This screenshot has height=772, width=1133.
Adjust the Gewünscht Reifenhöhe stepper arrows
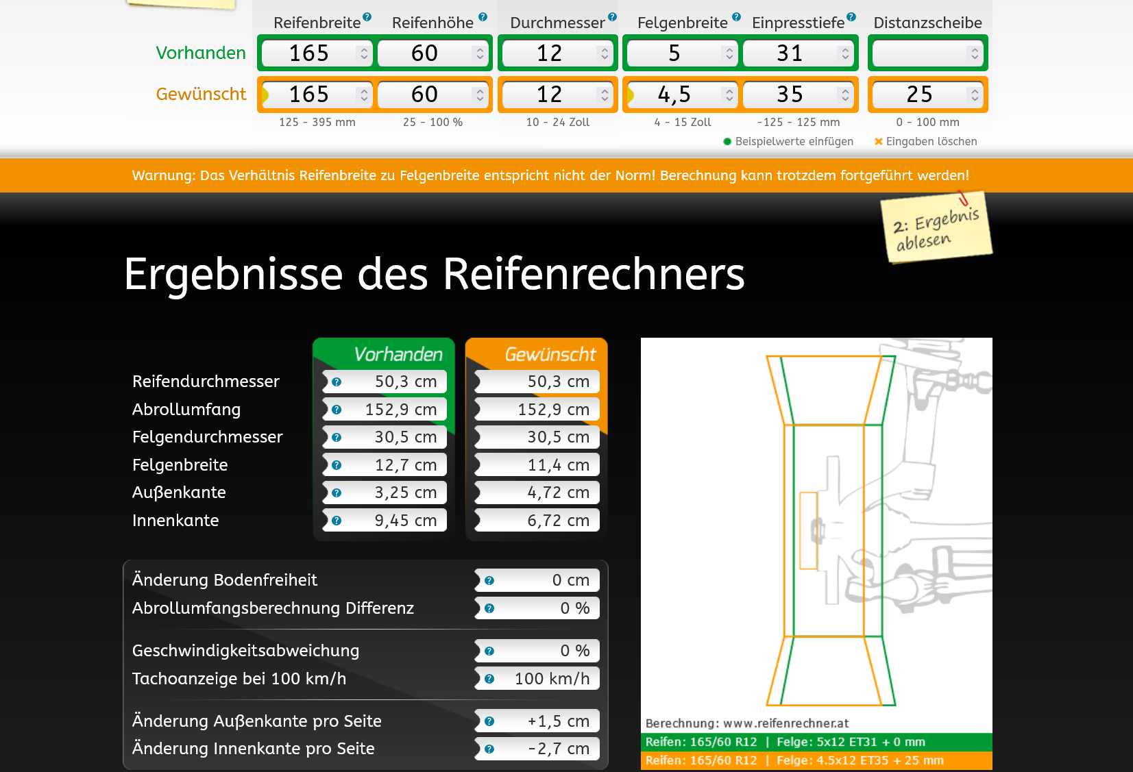[480, 95]
